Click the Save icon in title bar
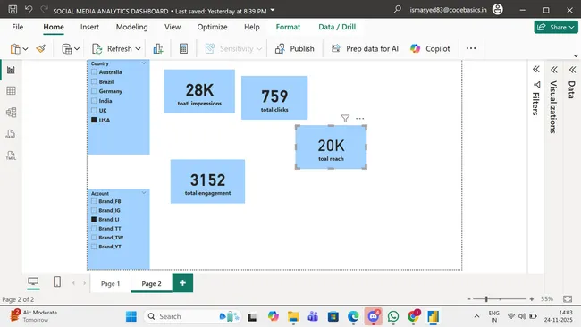Screen dimensions: 581x327 [13, 10]
